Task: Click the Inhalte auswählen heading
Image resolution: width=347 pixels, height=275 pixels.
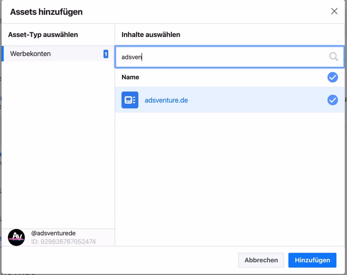Action: pyautogui.click(x=151, y=35)
